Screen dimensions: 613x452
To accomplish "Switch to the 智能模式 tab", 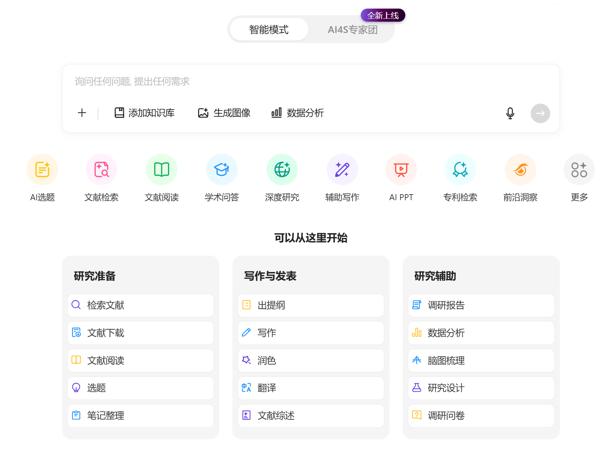I will [269, 29].
